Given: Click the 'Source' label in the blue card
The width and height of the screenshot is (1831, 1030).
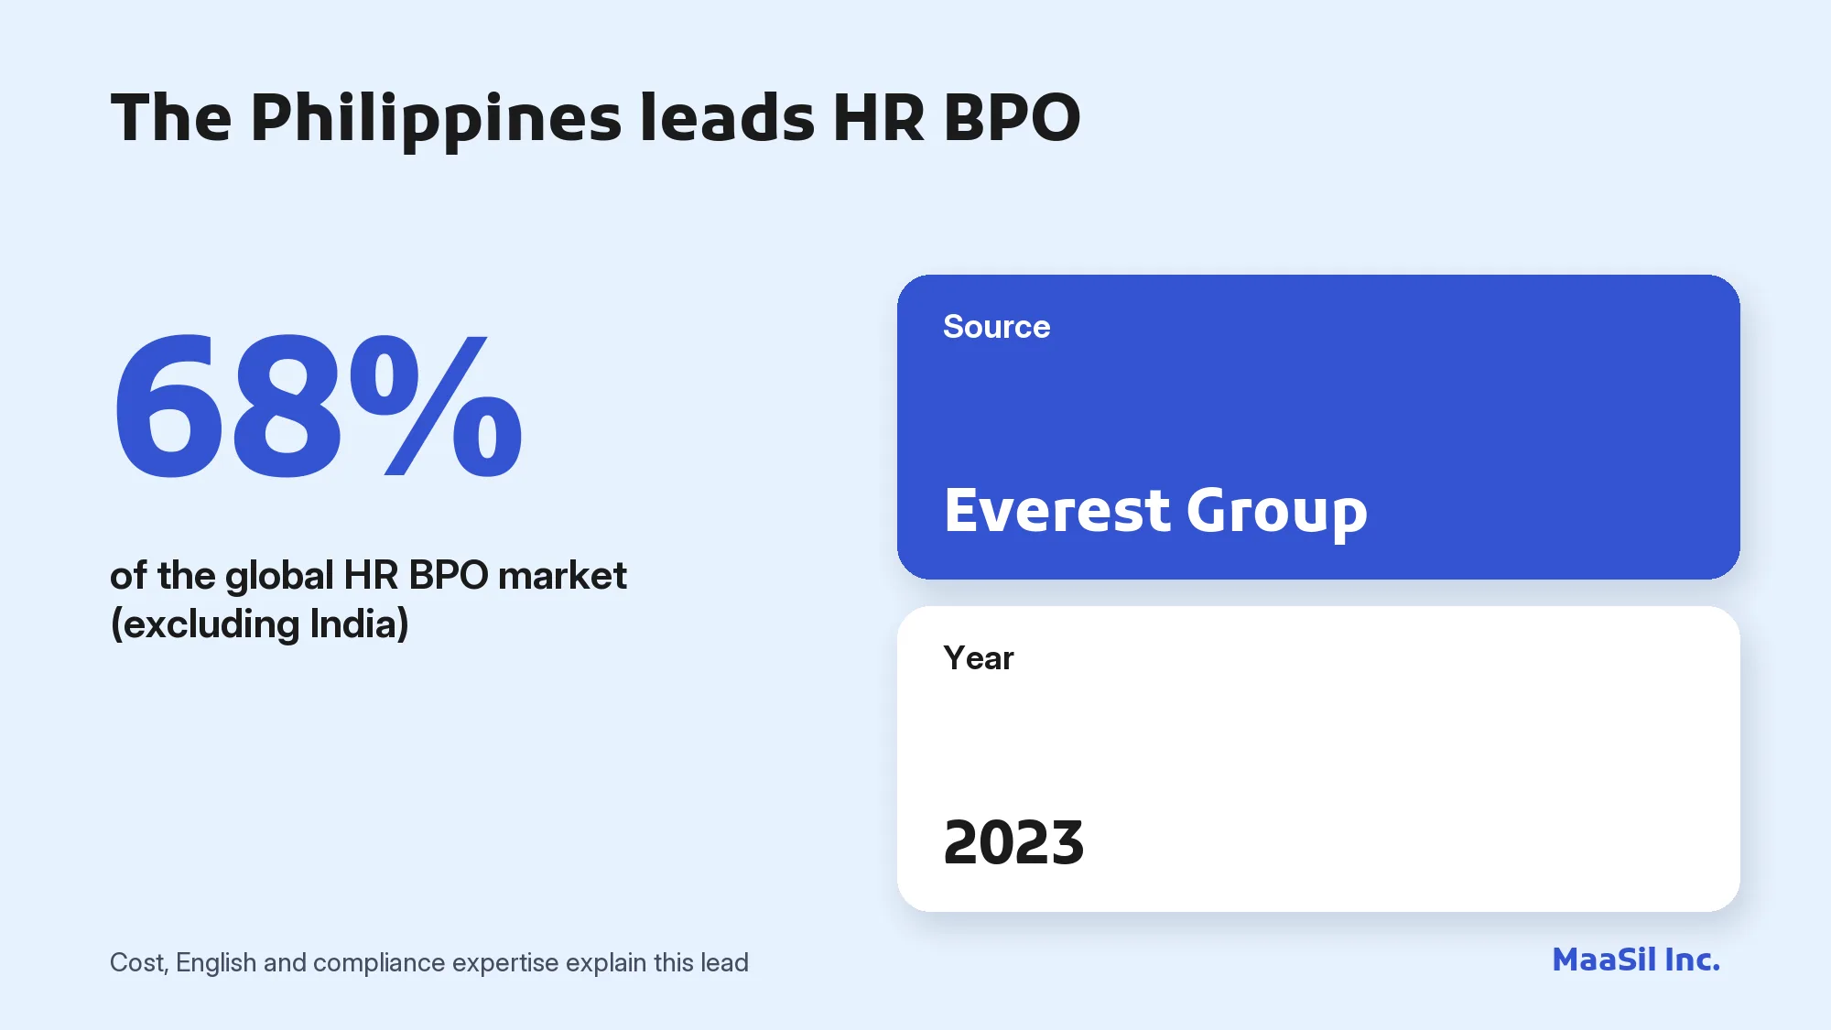Looking at the screenshot, I should [996, 327].
